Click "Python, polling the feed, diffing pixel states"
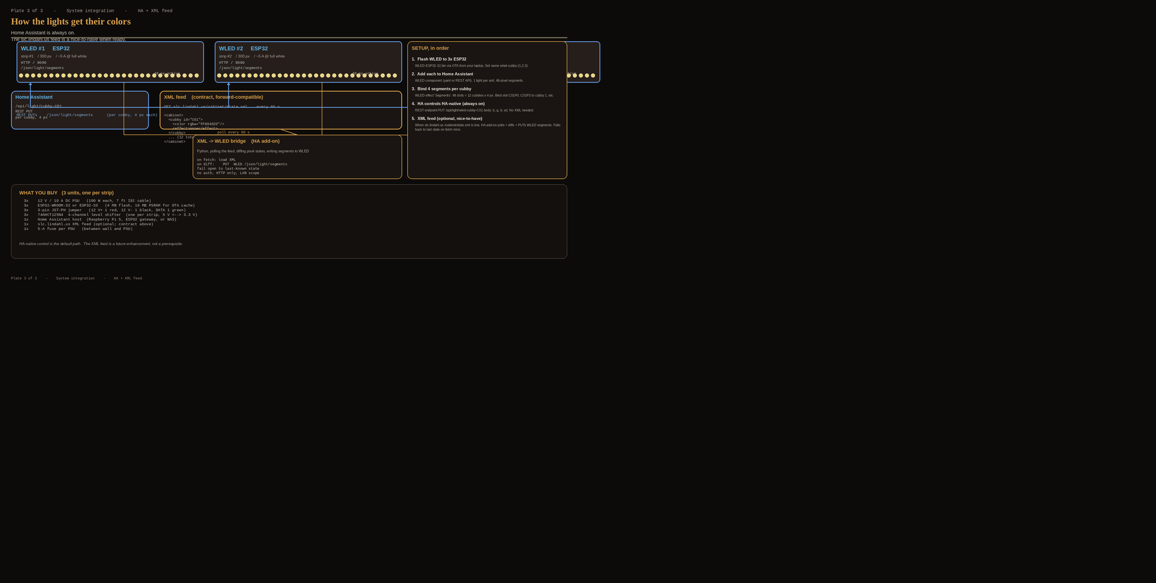Image resolution: width=1156 pixels, height=583 pixels. point(253,151)
